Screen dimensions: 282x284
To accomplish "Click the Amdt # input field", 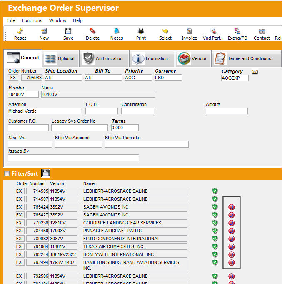I will 227,111.
